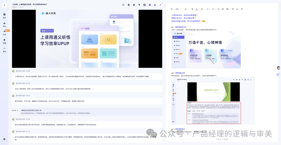
Task: Toggle the purple video player icon
Action: (150, 5)
